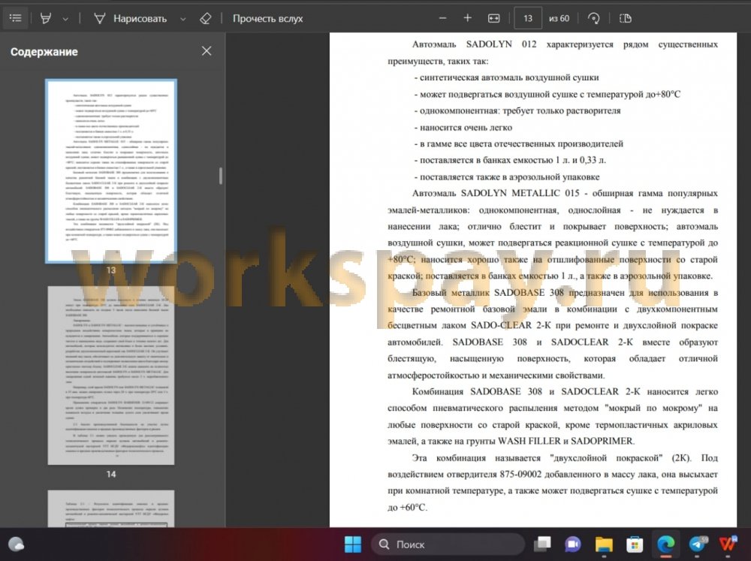The height and width of the screenshot is (561, 751).
Task: Click the line 'синтетическая автоэмаль воздушной сушки'
Action: click(x=507, y=77)
